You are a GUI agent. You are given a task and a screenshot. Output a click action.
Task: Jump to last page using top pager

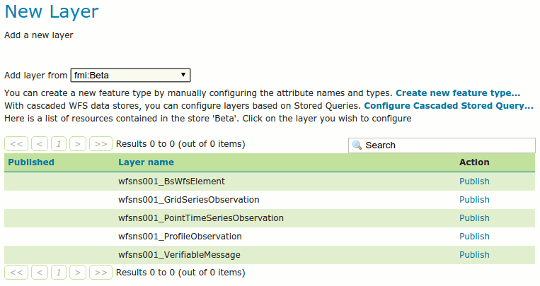(x=100, y=144)
